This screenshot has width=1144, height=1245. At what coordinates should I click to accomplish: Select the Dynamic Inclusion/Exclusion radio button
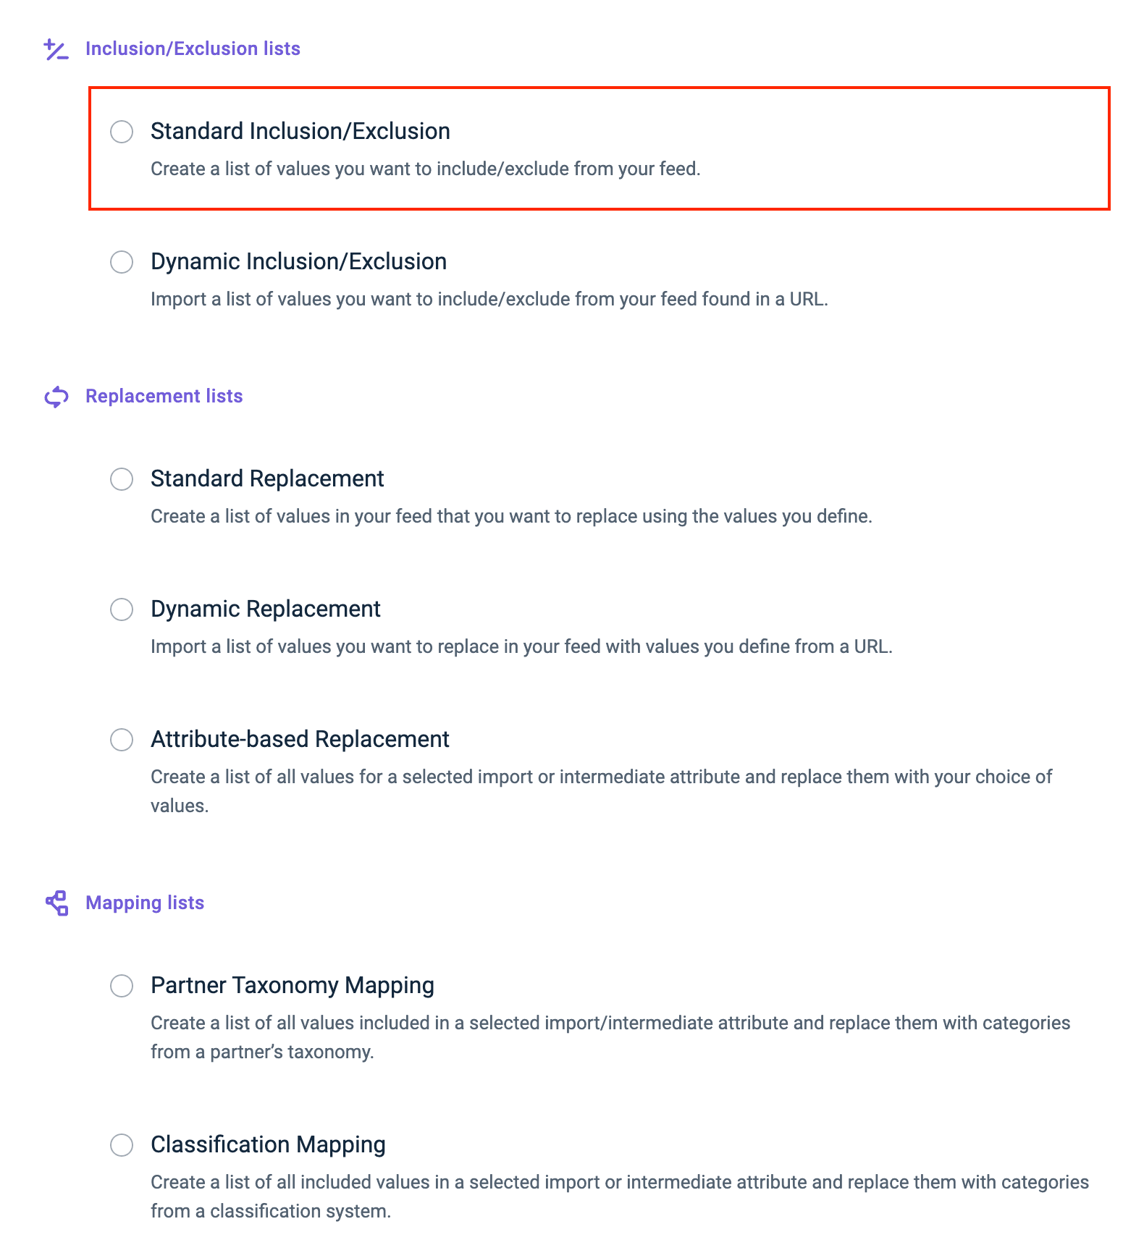(x=122, y=262)
